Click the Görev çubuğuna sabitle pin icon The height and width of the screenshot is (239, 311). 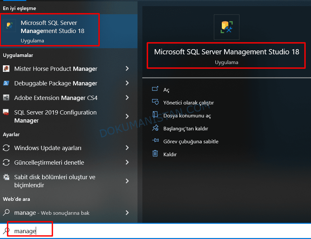(x=155, y=140)
